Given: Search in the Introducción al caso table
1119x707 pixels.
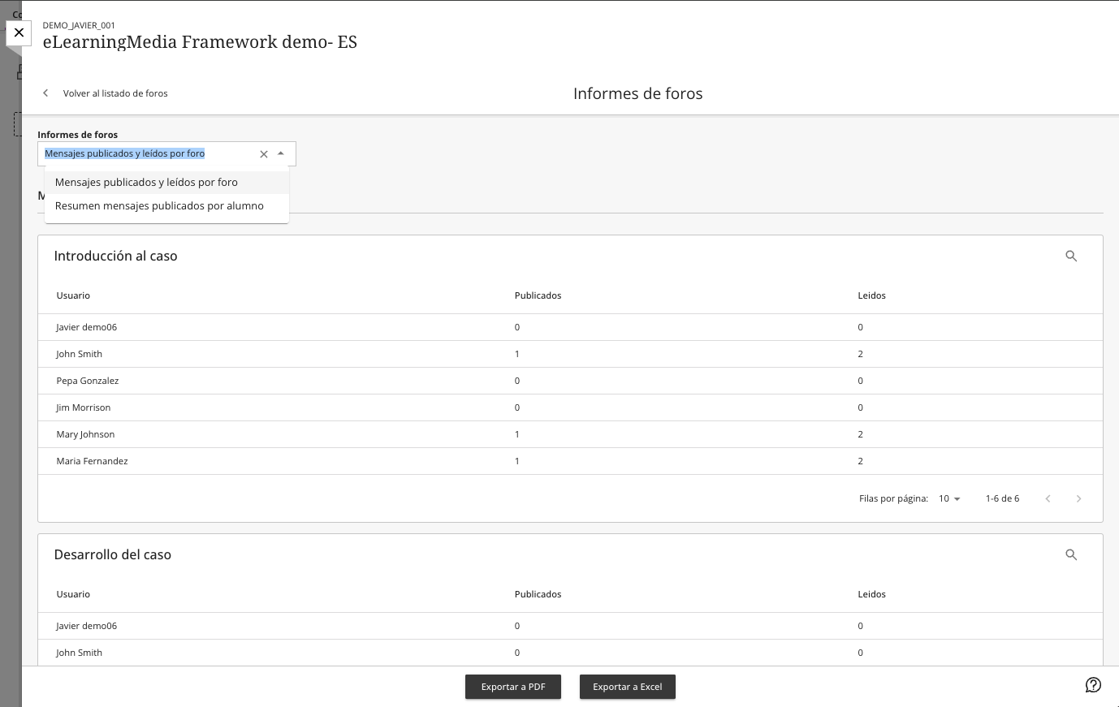Looking at the screenshot, I should (x=1071, y=256).
